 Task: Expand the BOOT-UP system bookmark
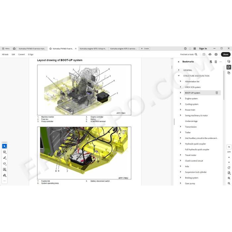[x=180, y=92]
